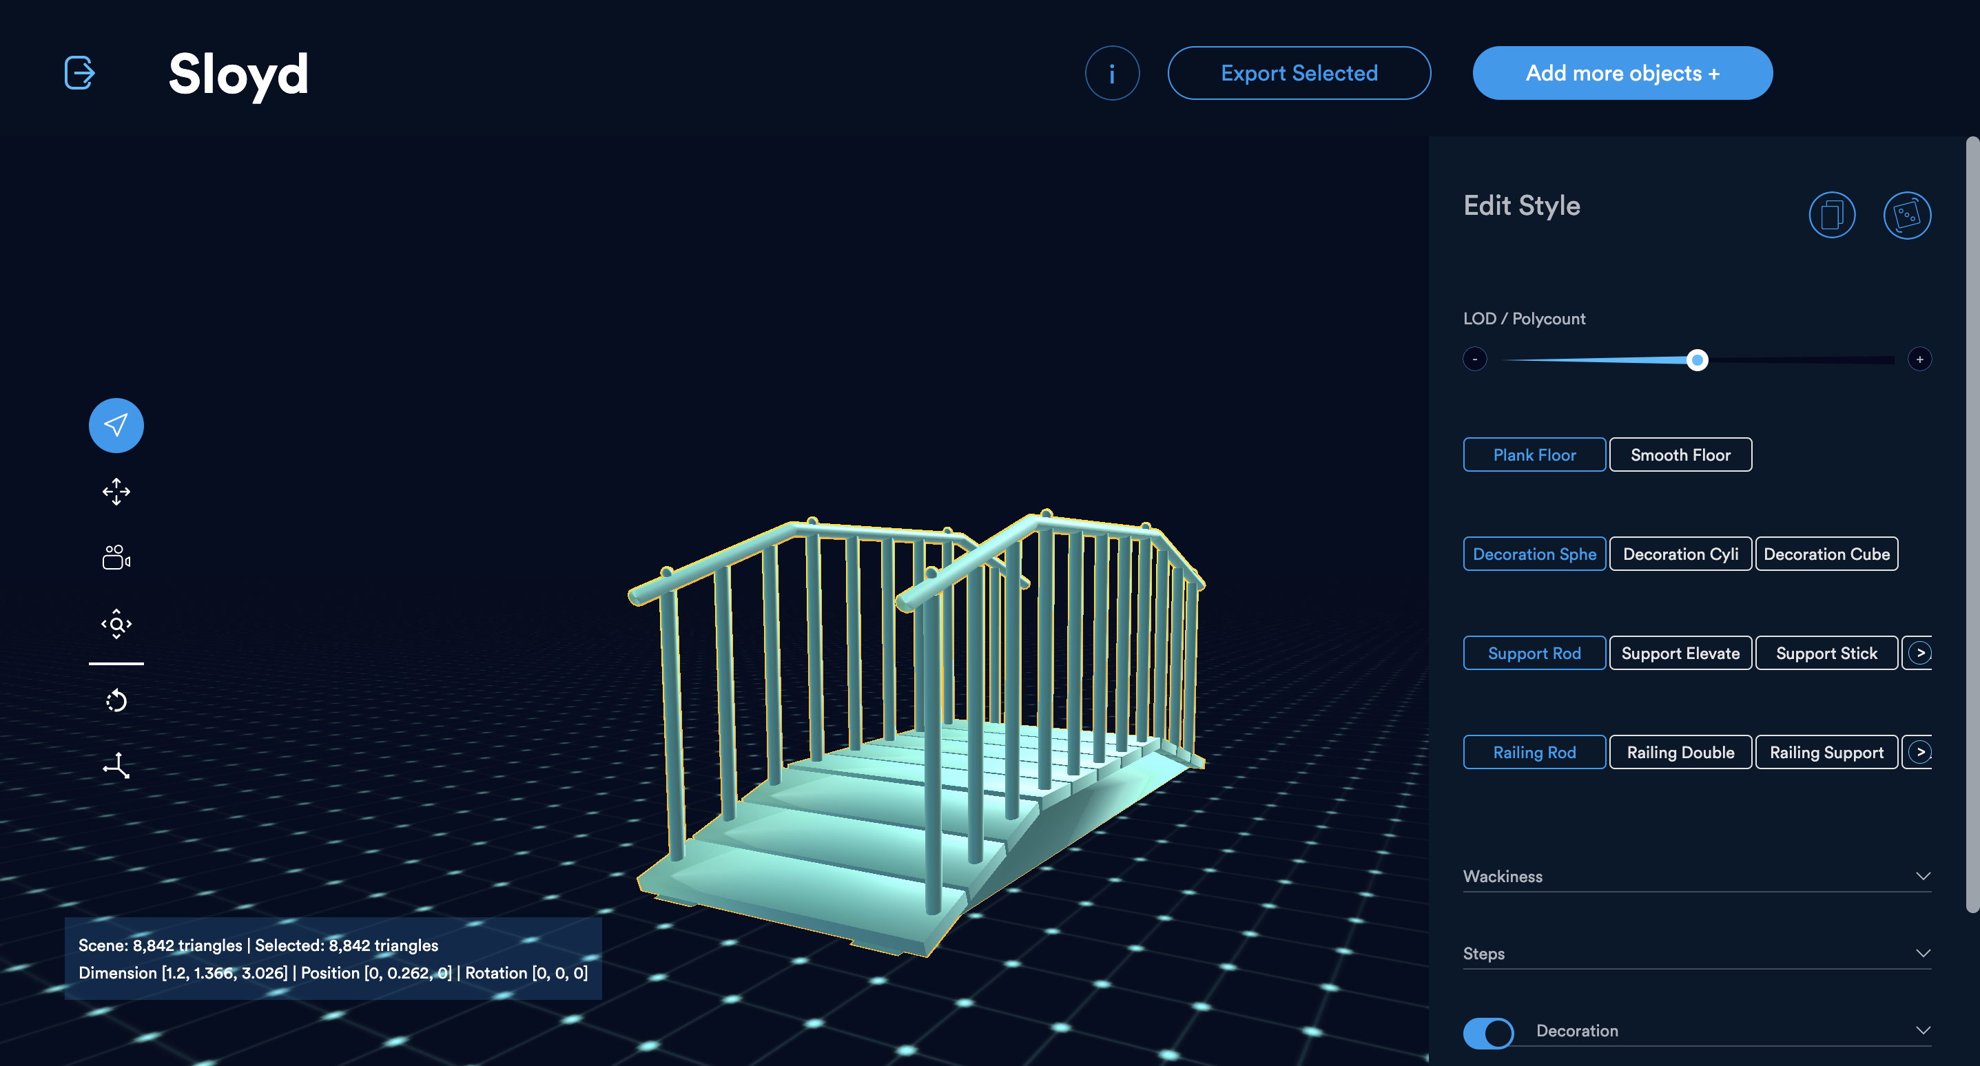
Task: Click the axis gizmo icon
Action: [x=116, y=766]
